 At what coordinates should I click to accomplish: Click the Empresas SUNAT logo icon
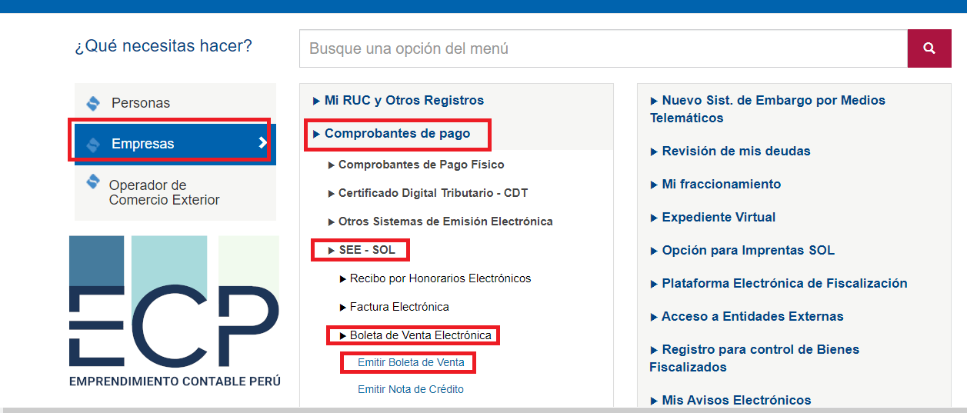(x=93, y=144)
